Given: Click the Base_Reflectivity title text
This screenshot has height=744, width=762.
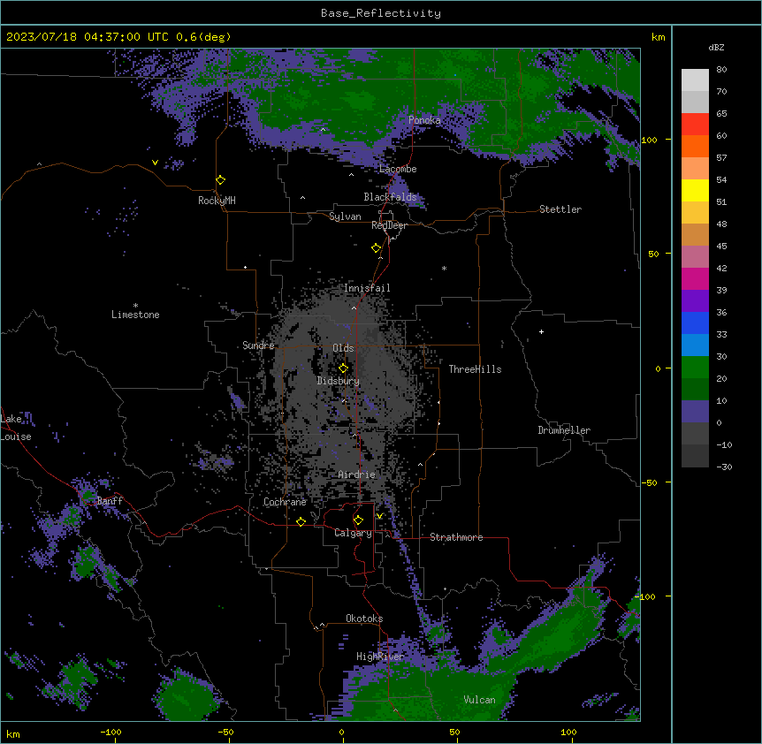Looking at the screenshot, I should 381,13.
